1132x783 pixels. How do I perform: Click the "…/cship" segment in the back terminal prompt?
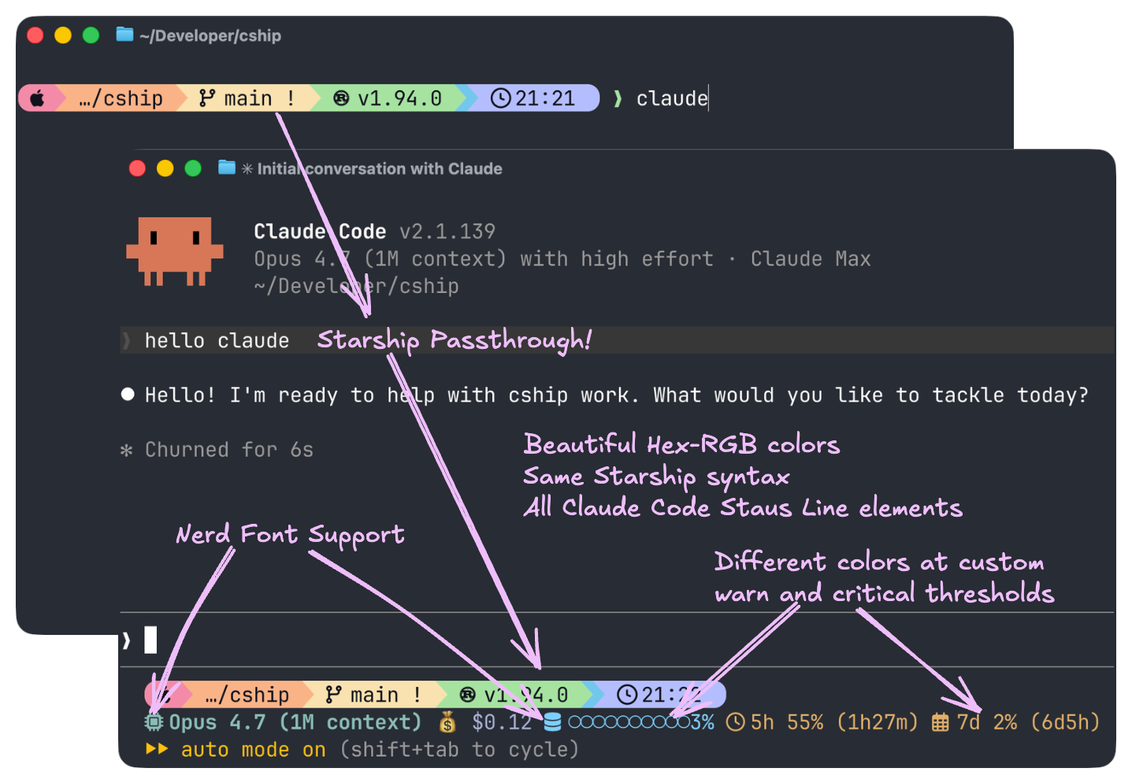121,98
